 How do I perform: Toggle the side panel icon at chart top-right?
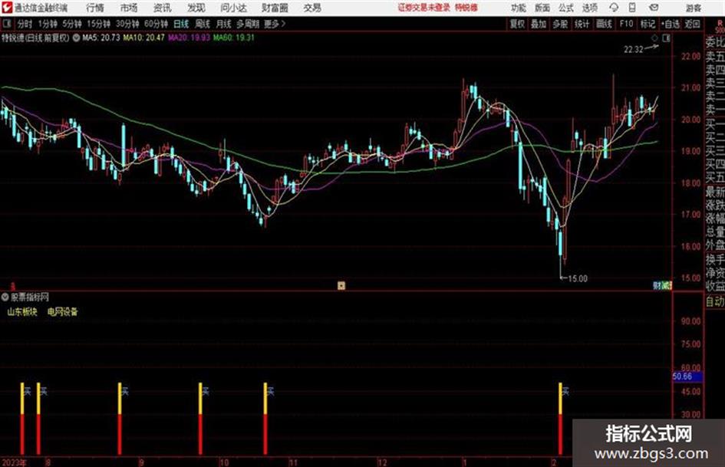point(666,38)
